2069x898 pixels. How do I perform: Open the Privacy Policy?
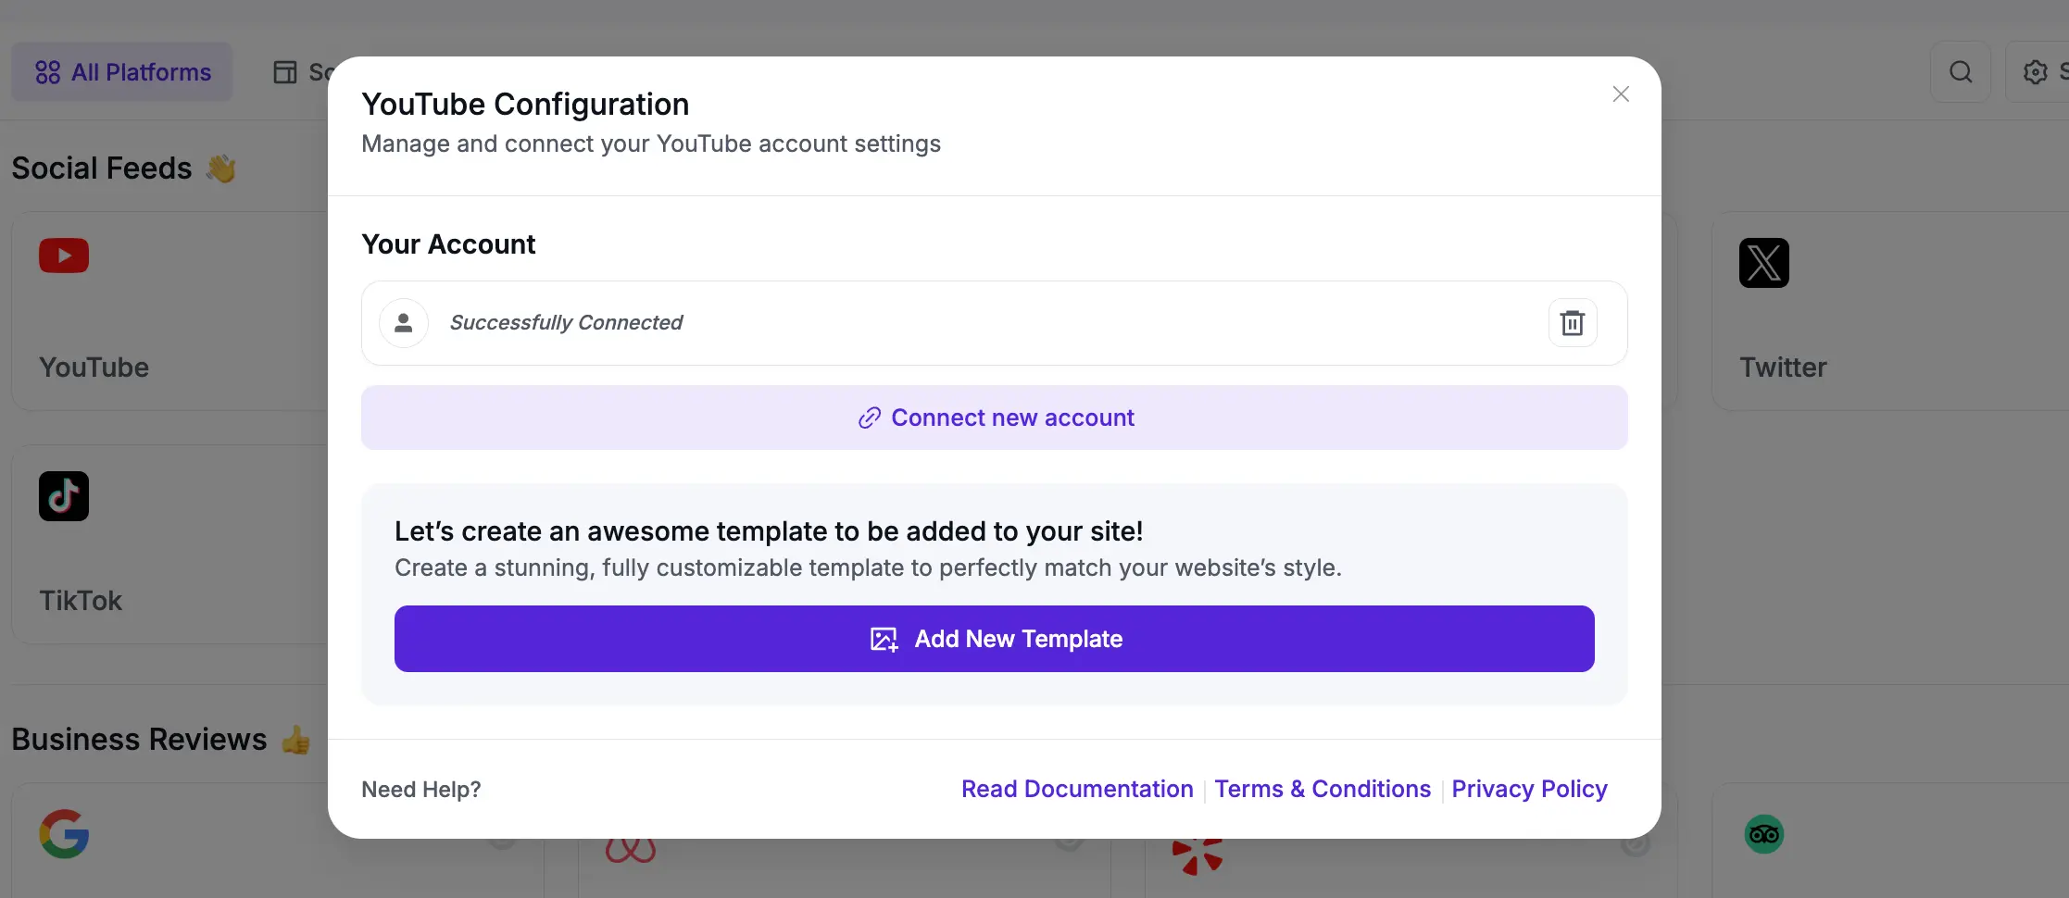click(x=1529, y=789)
